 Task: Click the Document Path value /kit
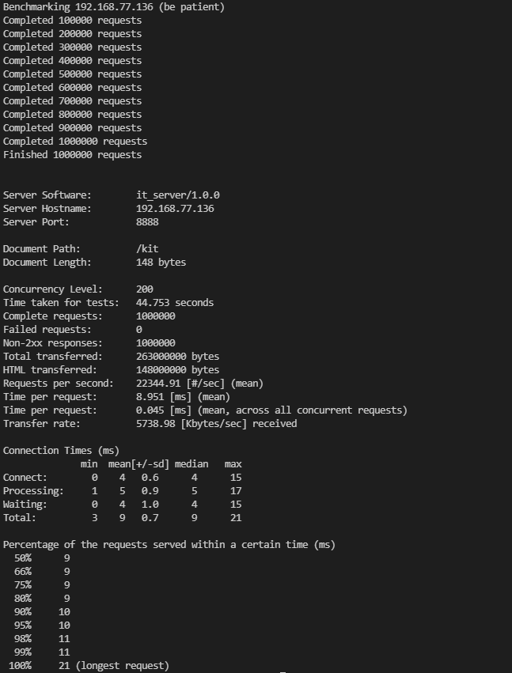point(147,248)
